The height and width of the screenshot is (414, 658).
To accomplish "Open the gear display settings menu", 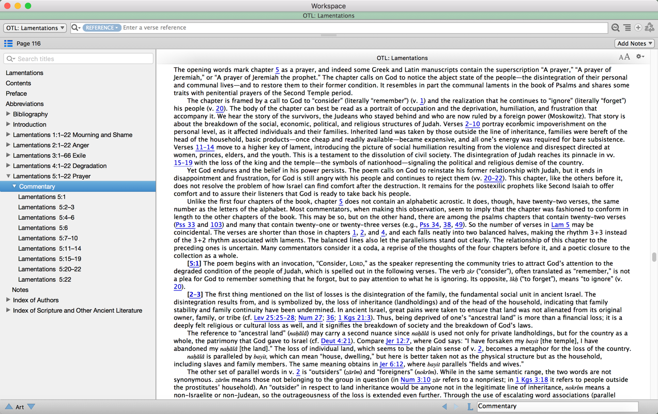I will click(x=640, y=57).
